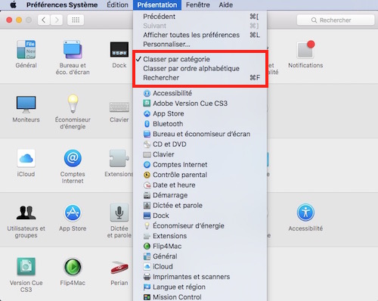Open Utilisateurs et groupes pane

coord(26,213)
